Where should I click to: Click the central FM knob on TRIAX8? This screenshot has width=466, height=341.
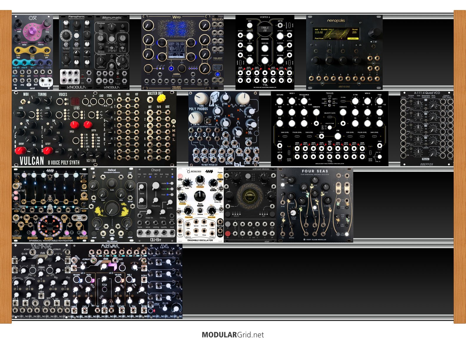[x=338, y=136]
